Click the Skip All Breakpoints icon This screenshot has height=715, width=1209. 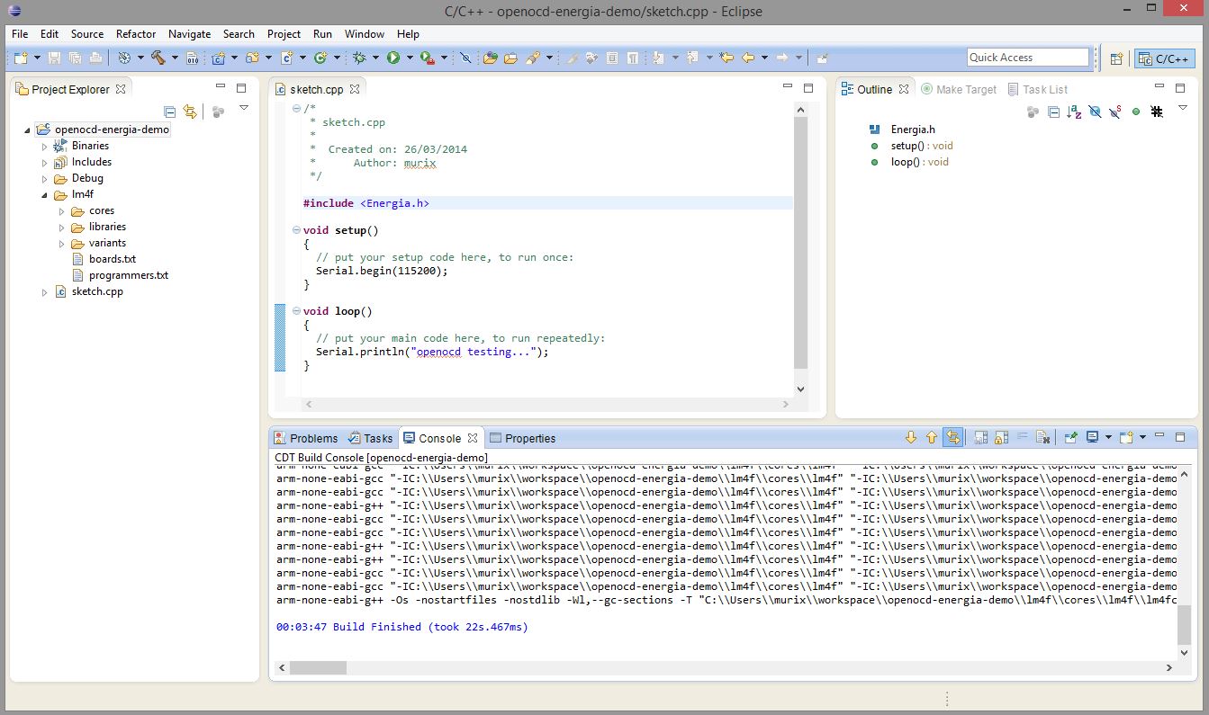[465, 58]
